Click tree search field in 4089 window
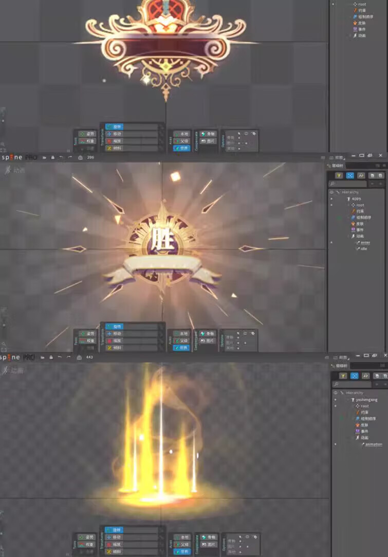The width and height of the screenshot is (388, 557). [347, 184]
